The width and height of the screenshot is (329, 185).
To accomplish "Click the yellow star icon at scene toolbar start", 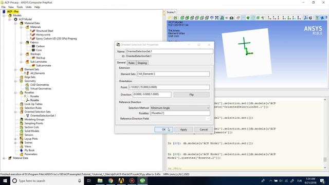I will (x=169, y=18).
